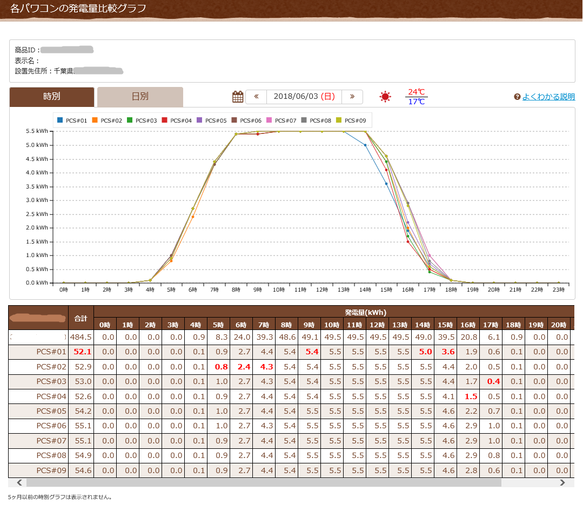583x505 pixels.
Task: Toggle PCS#08 gray legend swatch
Action: click(304, 120)
